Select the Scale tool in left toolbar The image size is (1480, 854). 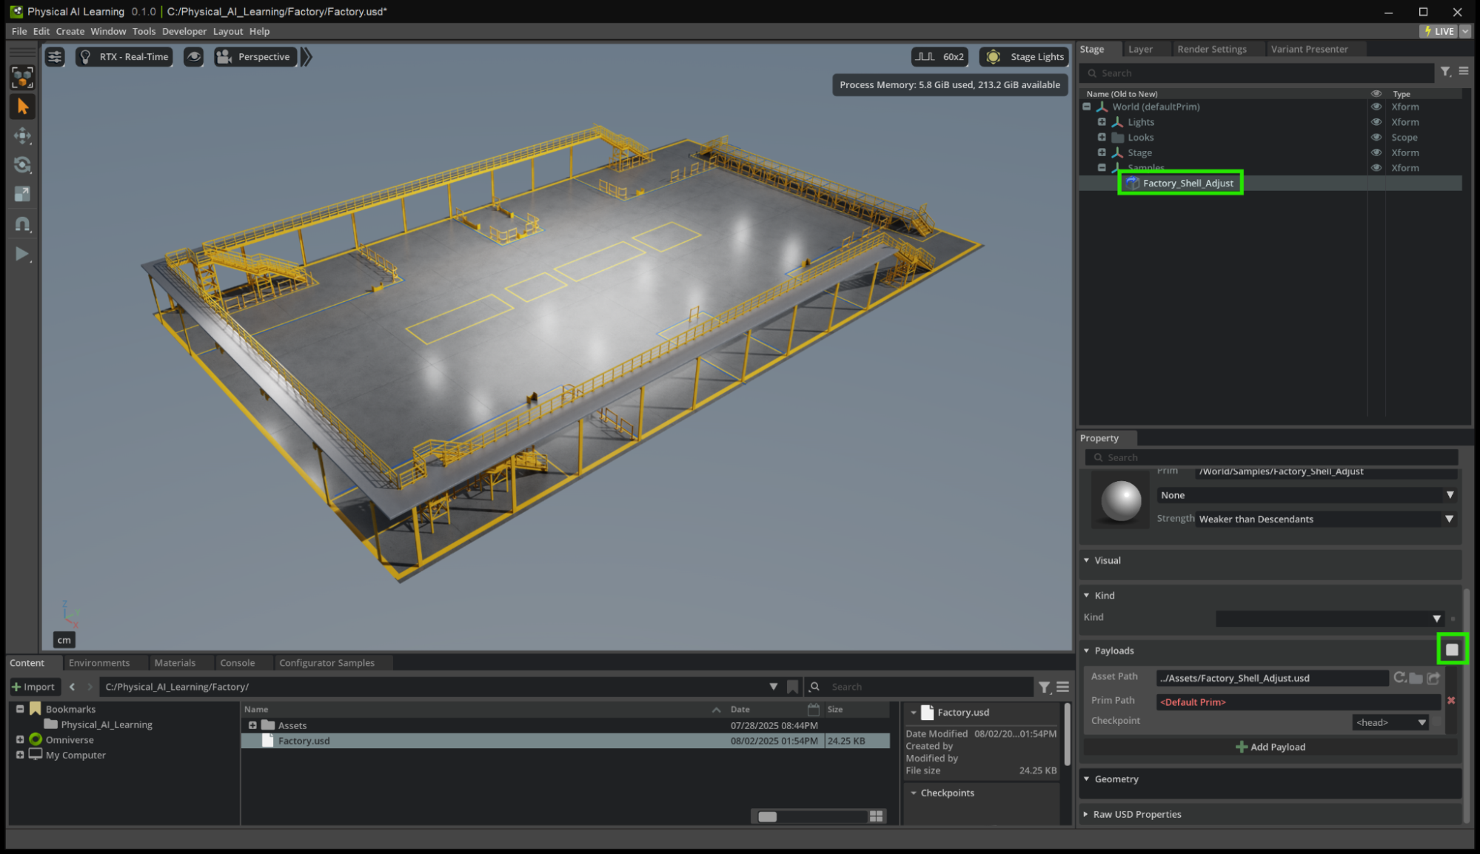[x=22, y=194]
